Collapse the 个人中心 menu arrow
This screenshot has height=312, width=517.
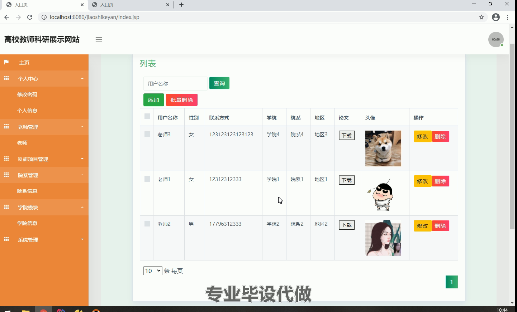82,78
